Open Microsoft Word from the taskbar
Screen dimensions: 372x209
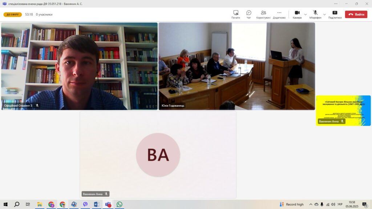(97, 204)
